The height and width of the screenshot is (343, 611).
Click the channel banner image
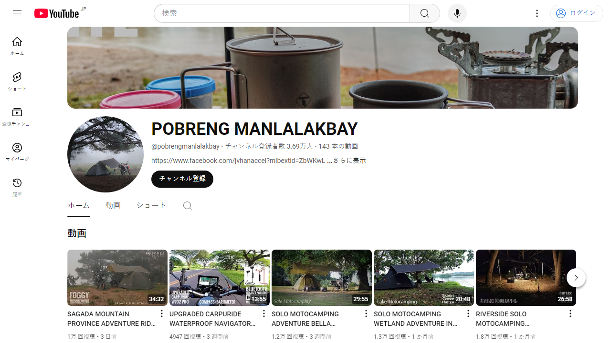pyautogui.click(x=323, y=68)
